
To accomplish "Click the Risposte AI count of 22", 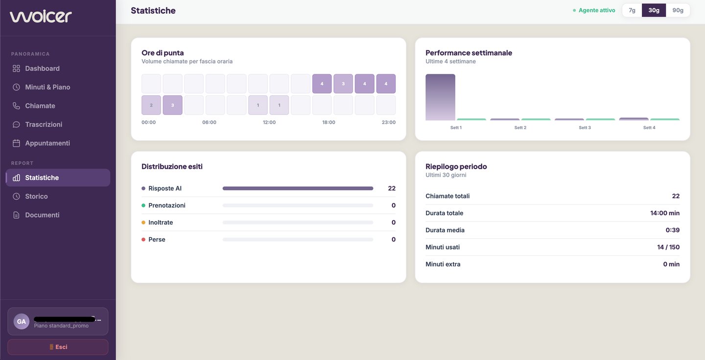I will (392, 188).
